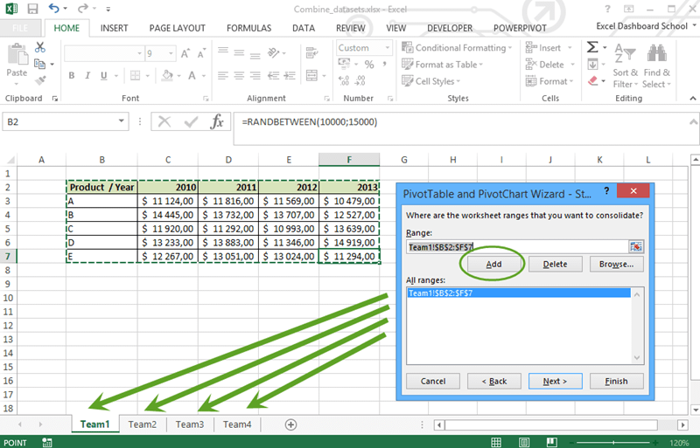Click the Comma Style icon
The width and height of the screenshot is (700, 448).
384,65
